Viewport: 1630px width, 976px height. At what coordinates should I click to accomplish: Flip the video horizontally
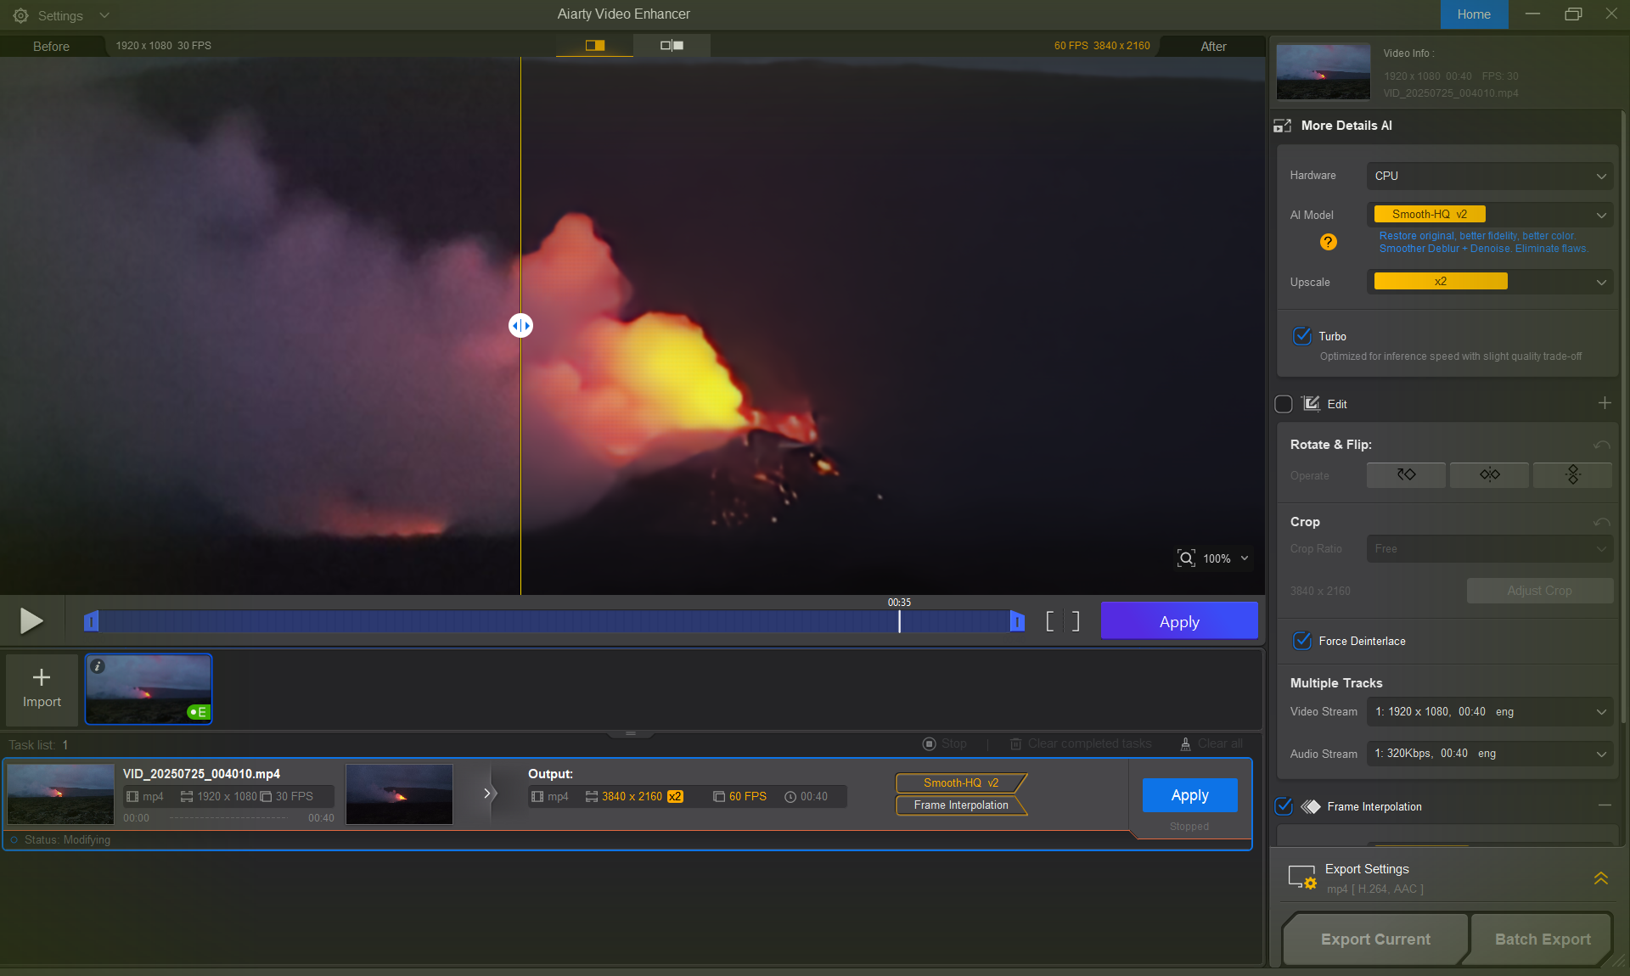[x=1489, y=475]
